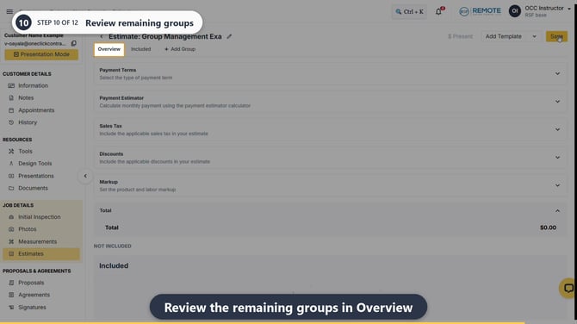Click the Notes sidebar icon

point(11,98)
